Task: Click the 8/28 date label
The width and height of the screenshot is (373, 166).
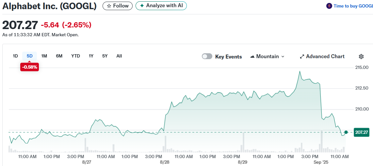Action: 165,162
